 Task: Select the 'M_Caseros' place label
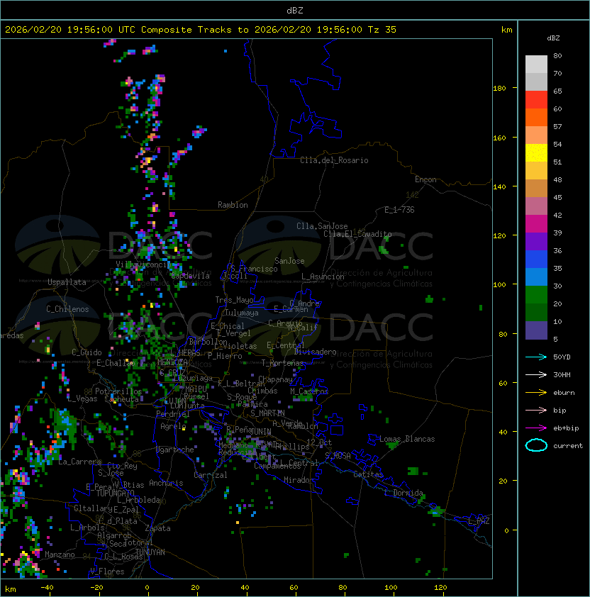point(309,391)
